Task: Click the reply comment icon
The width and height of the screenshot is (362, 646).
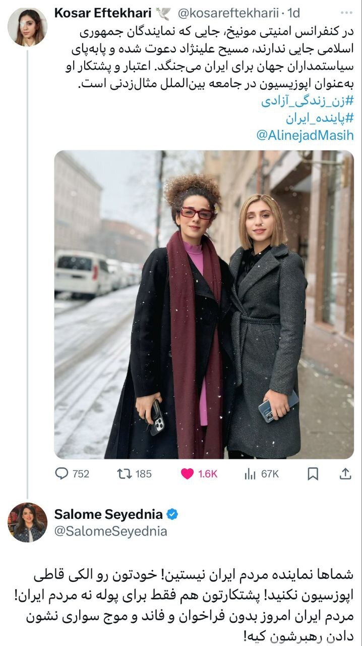Action: pos(61,474)
